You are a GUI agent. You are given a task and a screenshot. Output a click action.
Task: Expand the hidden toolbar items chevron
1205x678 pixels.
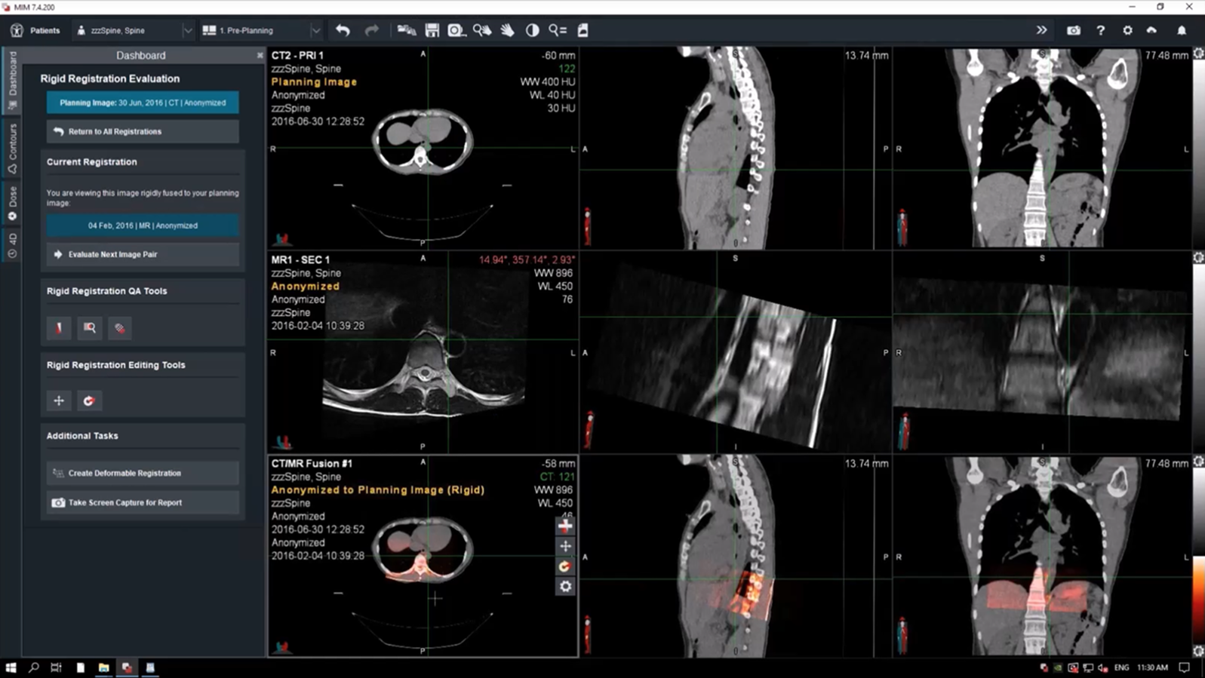pyautogui.click(x=1041, y=30)
